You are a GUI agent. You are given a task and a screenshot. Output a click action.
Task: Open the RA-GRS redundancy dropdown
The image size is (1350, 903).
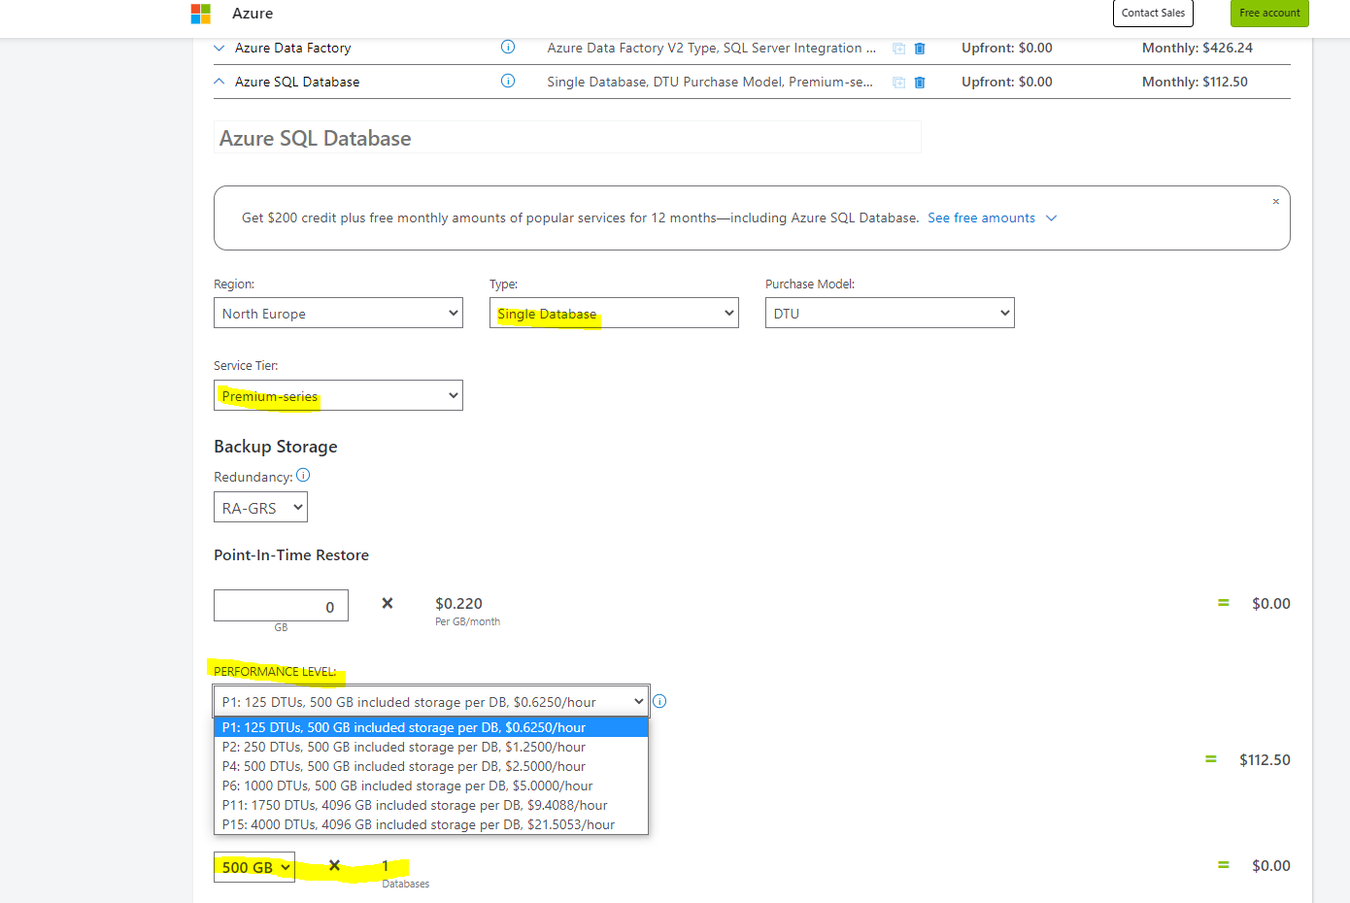tap(260, 508)
